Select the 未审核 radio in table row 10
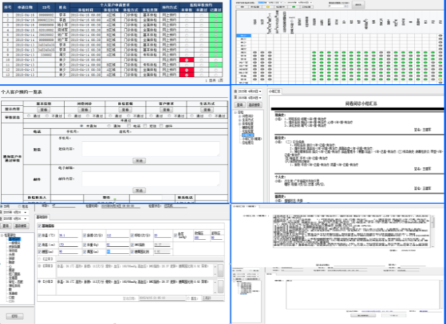 (187, 60)
